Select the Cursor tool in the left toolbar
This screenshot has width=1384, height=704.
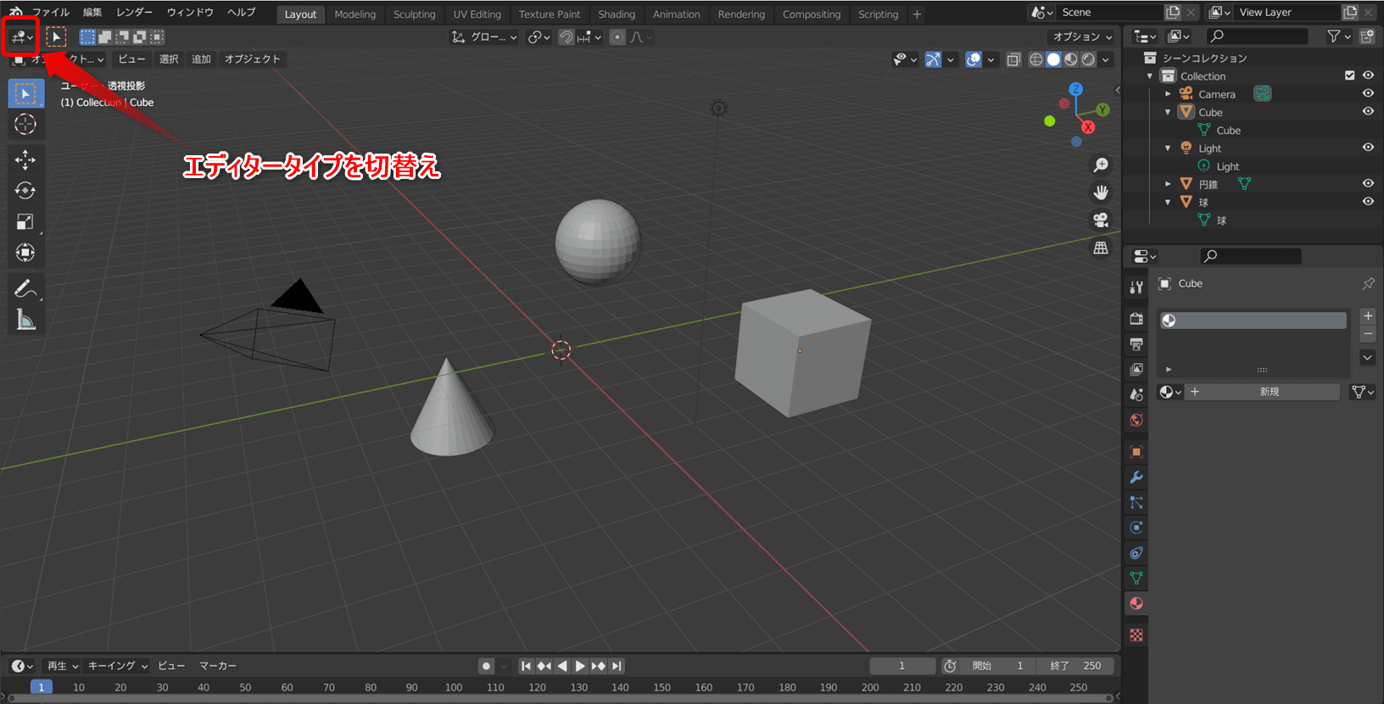[x=25, y=125]
